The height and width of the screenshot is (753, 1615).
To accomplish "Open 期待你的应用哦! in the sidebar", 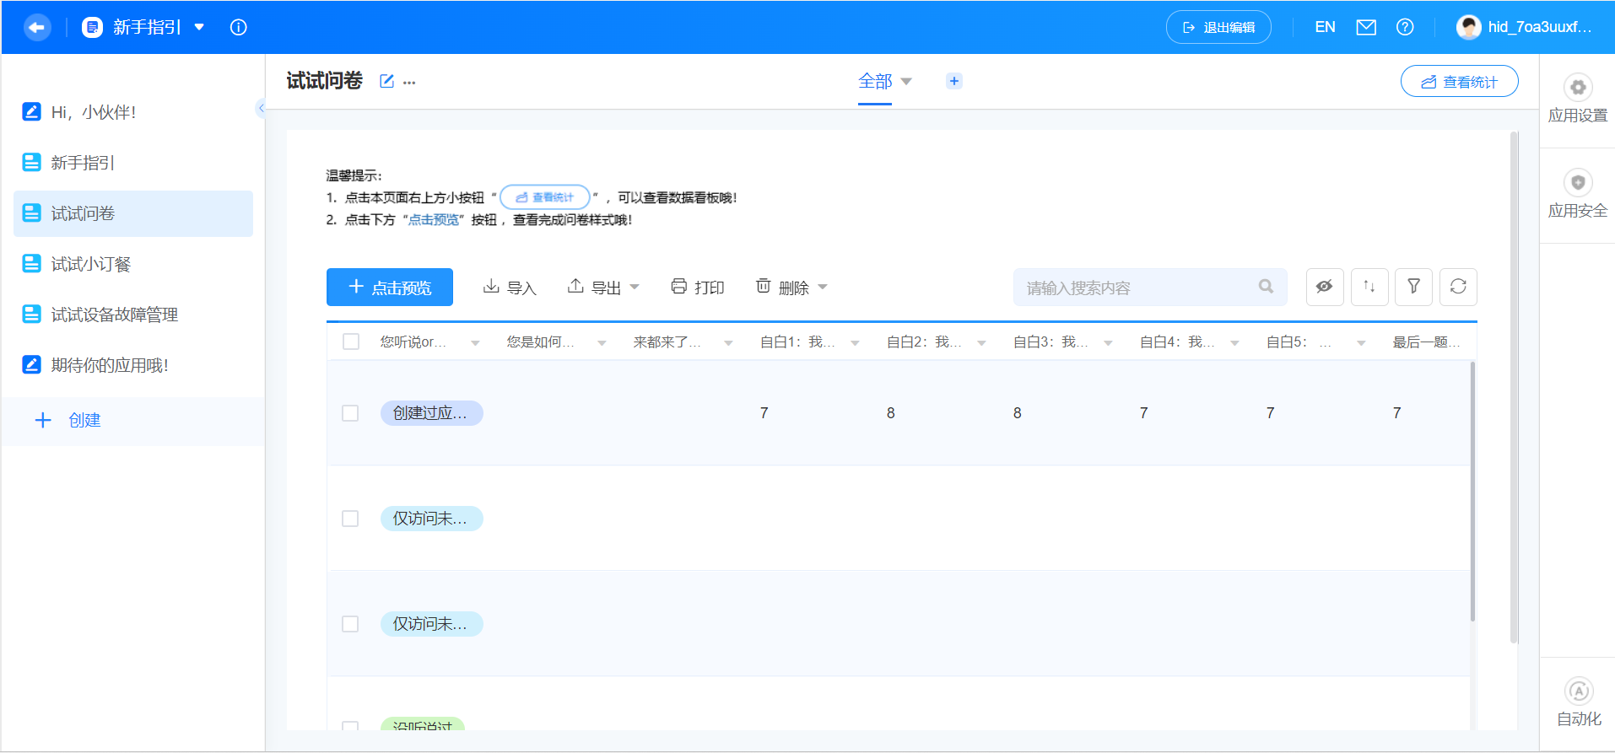I will pyautogui.click(x=133, y=365).
